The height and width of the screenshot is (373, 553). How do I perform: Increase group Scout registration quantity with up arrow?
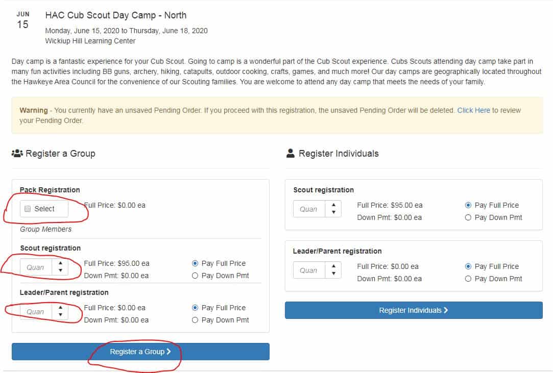60,263
